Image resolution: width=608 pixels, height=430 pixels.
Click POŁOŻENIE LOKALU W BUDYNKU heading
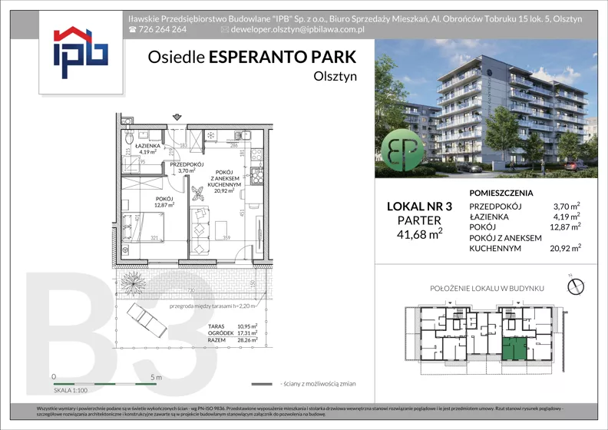click(x=487, y=289)
